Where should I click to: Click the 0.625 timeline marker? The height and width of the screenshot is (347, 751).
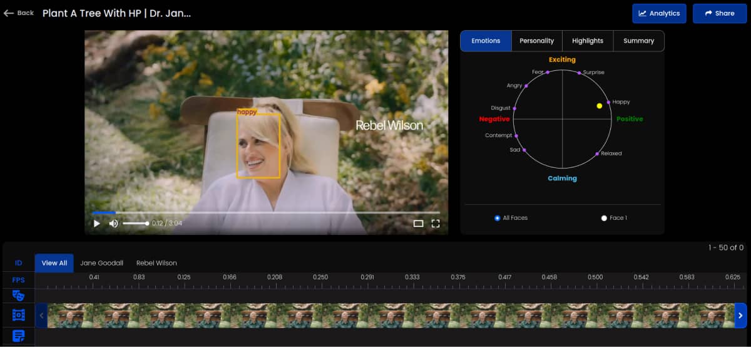click(733, 277)
